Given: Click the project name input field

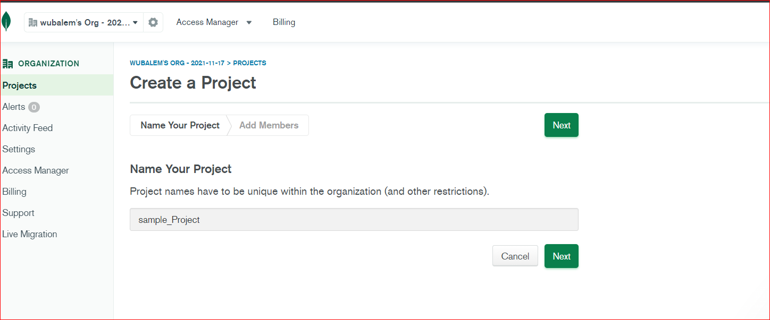Looking at the screenshot, I should [x=354, y=220].
